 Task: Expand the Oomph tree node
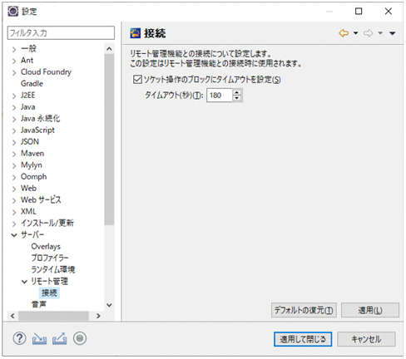point(14,177)
